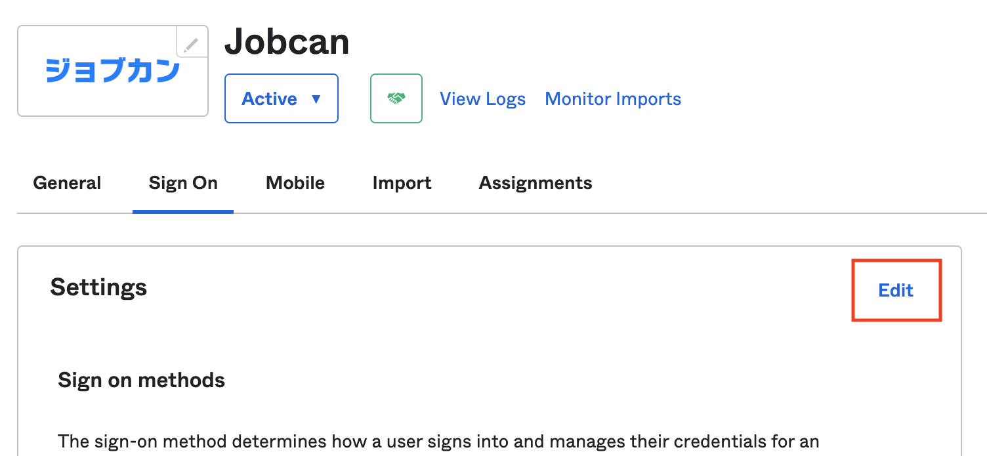Click the triangle arrow beside Active

pyautogui.click(x=316, y=99)
